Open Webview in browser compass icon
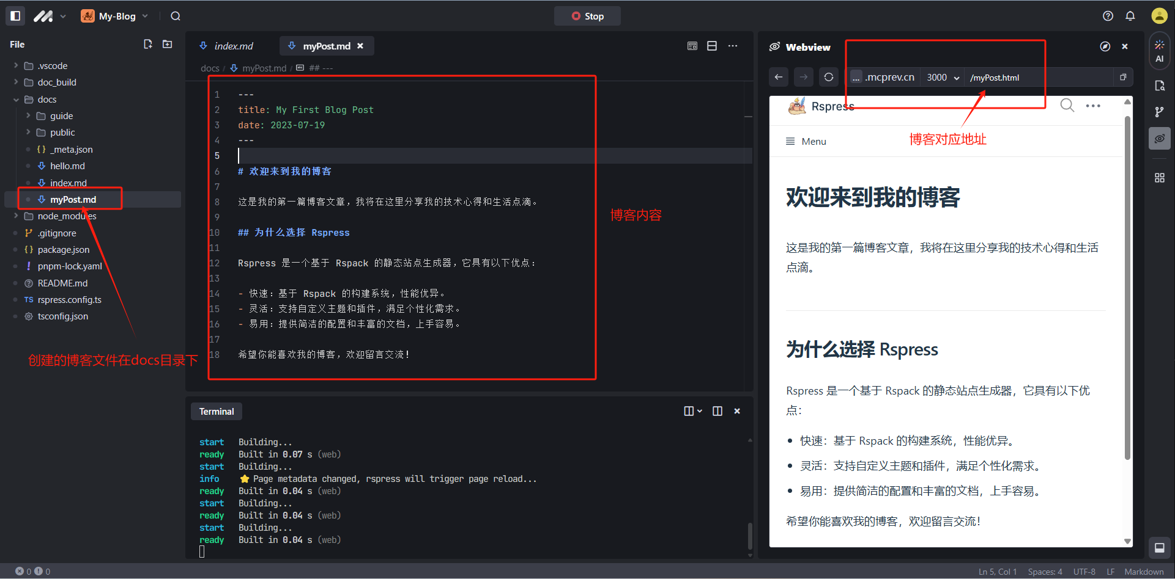This screenshot has height=579, width=1175. tap(1105, 46)
